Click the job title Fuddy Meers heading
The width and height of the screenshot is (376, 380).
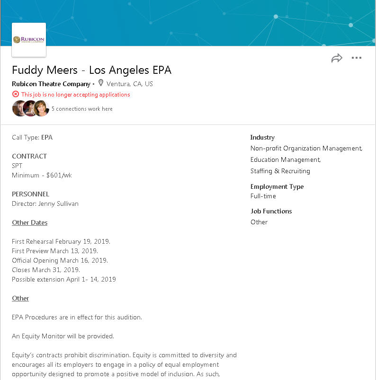coord(91,70)
